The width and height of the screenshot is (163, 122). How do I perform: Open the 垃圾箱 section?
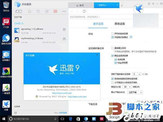pyautogui.click(x=17, y=107)
